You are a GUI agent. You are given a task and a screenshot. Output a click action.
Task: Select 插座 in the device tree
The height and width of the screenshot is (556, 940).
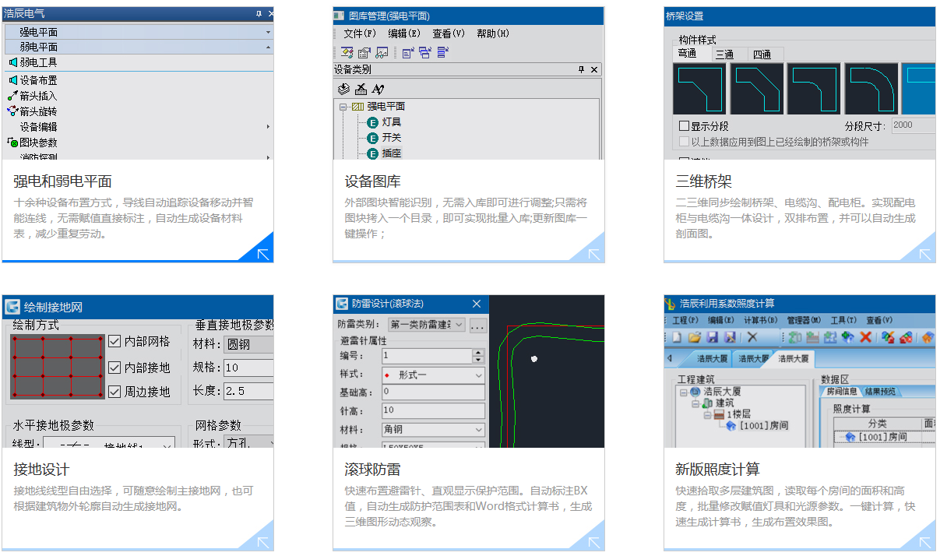click(x=392, y=153)
